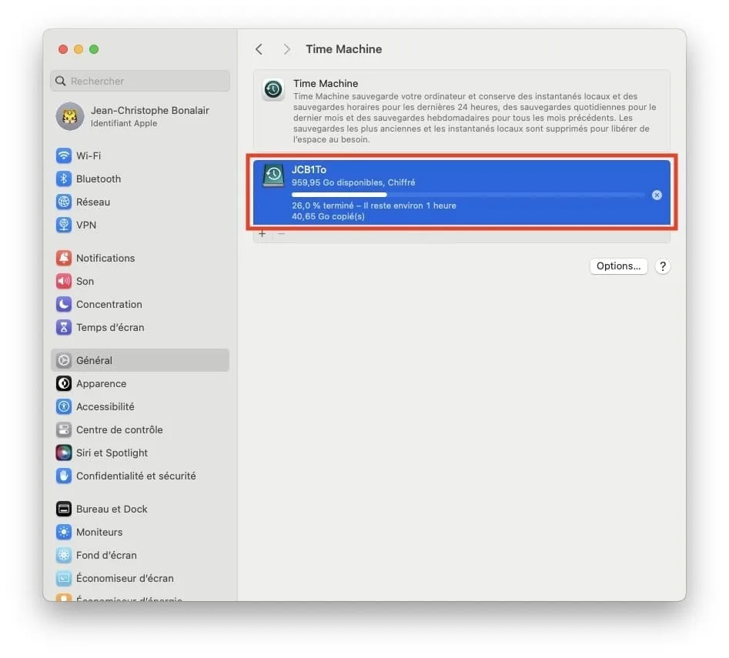This screenshot has height=658, width=729.
Task: Click '40,65 Go copié(s)' text
Action: (x=328, y=216)
